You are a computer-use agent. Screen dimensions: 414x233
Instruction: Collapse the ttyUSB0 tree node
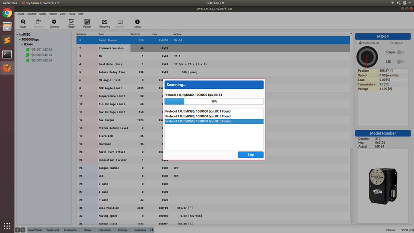[18, 35]
